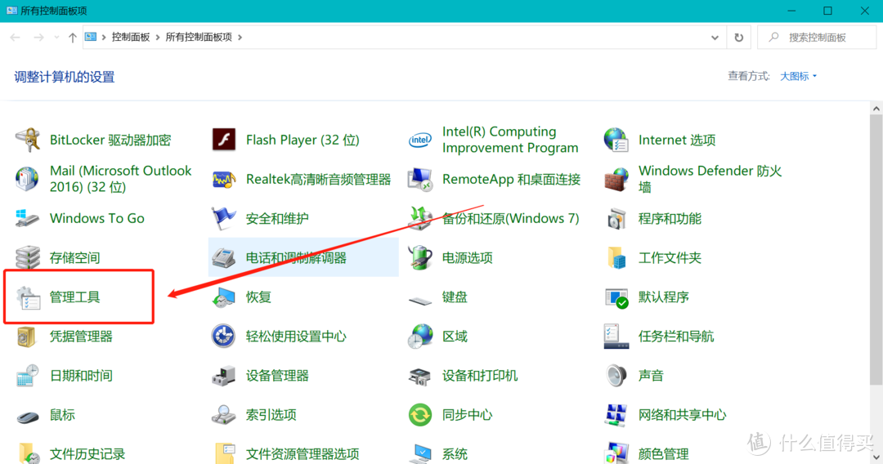This screenshot has width=883, height=464.
Task: Open the 默认程序 icon
Action: click(616, 297)
